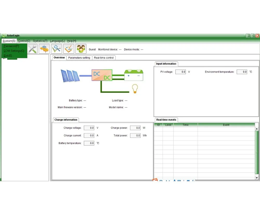Choose Exit(E) from System menu
The height and width of the screenshot is (214, 260).
coord(14,56)
